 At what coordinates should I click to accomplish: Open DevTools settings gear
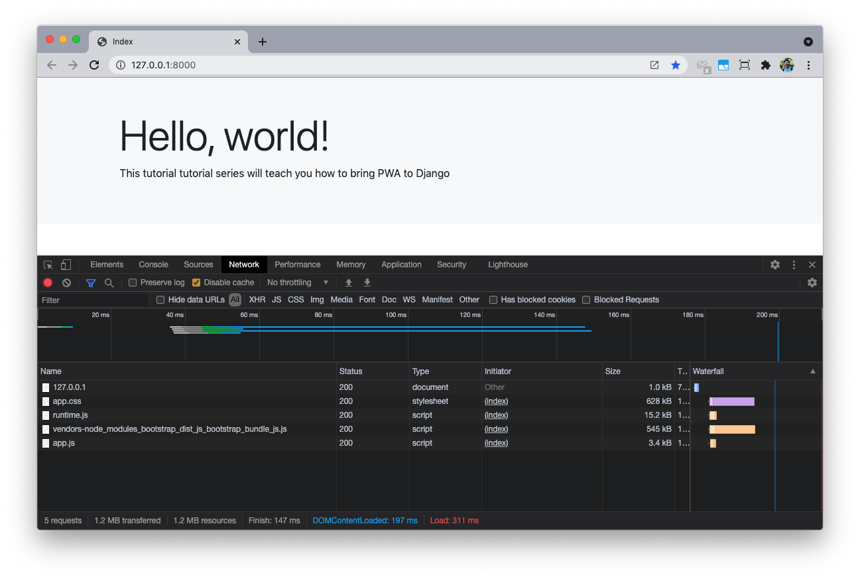click(774, 265)
